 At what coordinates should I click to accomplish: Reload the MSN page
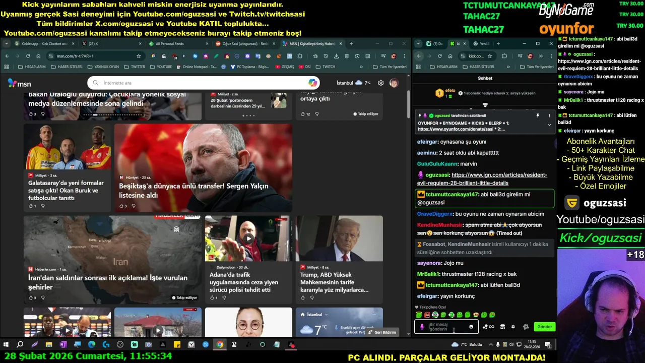click(x=28, y=56)
